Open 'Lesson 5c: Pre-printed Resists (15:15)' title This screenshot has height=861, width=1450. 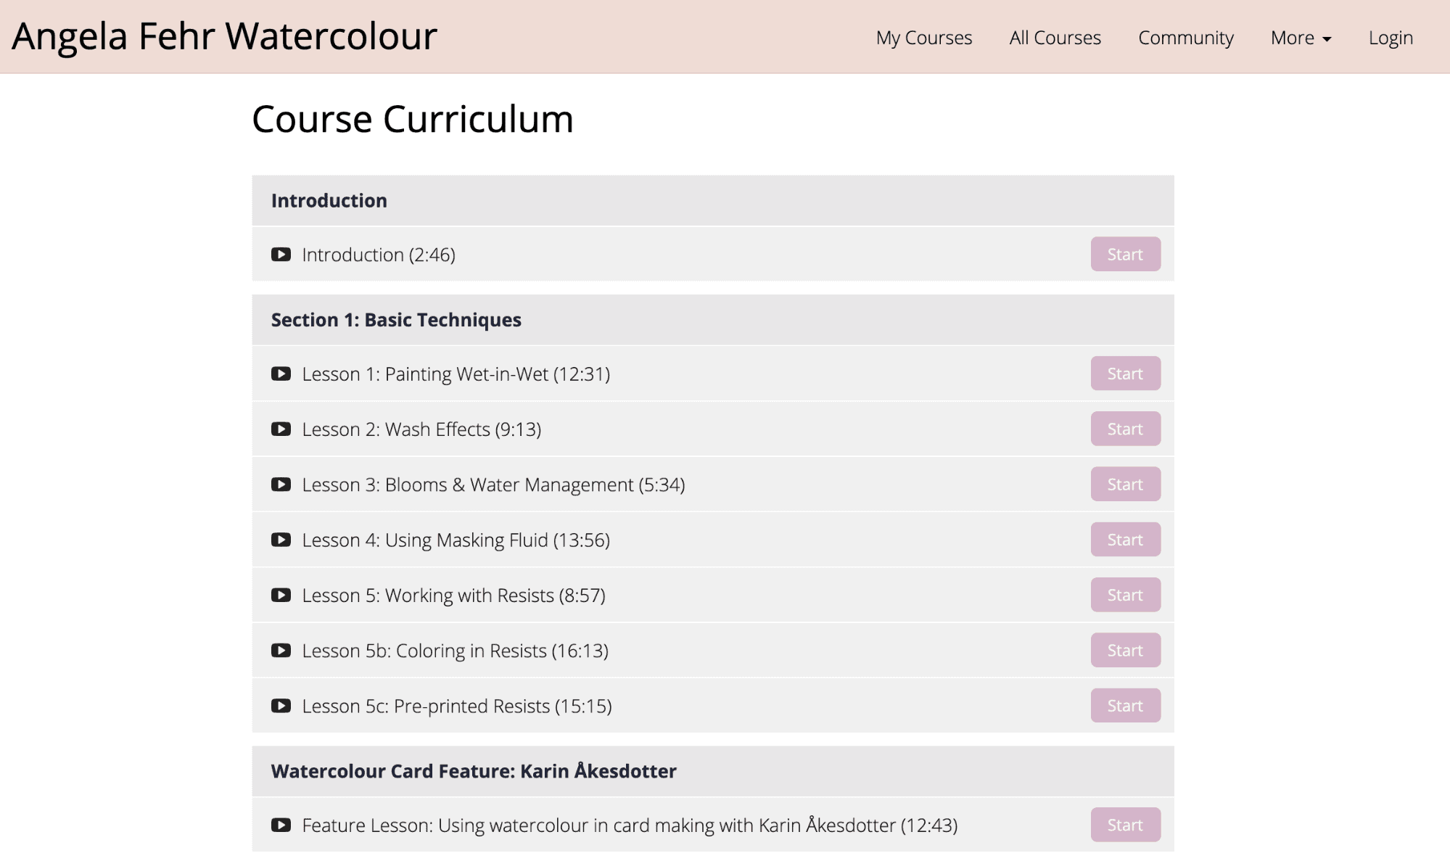(457, 706)
